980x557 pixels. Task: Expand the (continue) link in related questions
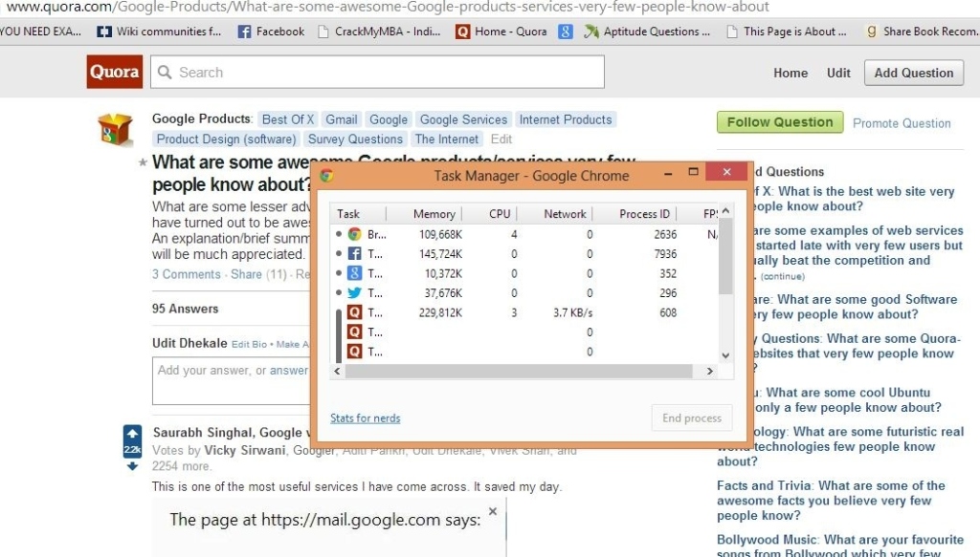[783, 276]
